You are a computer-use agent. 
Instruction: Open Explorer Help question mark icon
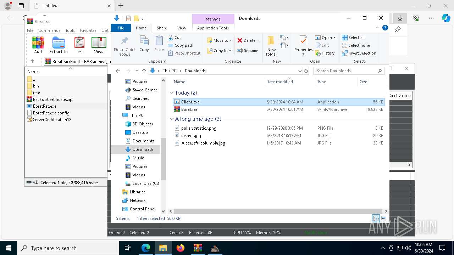tap(385, 28)
